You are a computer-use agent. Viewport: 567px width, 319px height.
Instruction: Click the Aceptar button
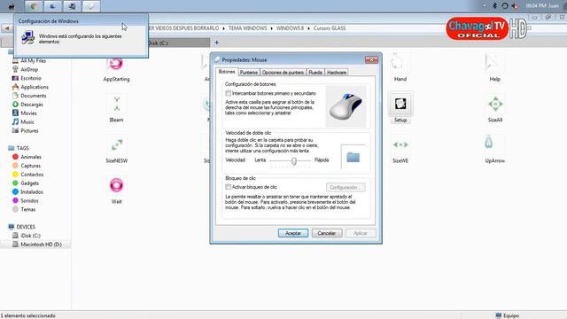click(x=293, y=233)
